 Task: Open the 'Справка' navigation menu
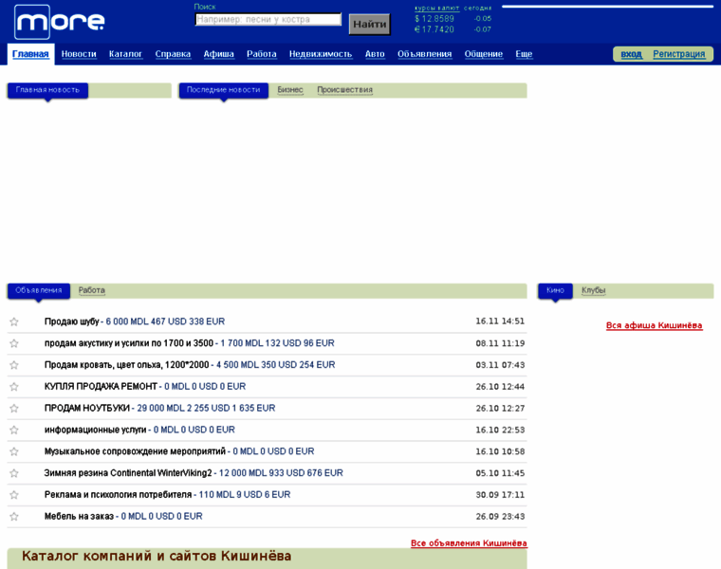173,54
